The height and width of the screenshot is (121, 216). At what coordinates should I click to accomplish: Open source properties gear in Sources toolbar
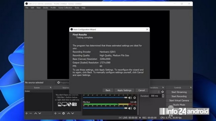63,113
